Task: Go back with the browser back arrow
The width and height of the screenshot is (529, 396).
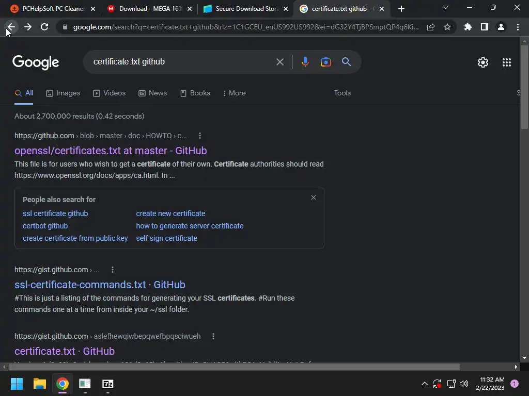Action: pyautogui.click(x=11, y=27)
